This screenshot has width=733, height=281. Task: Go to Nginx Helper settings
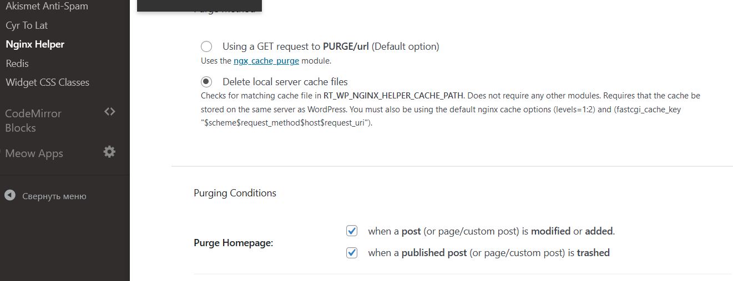[x=35, y=44]
